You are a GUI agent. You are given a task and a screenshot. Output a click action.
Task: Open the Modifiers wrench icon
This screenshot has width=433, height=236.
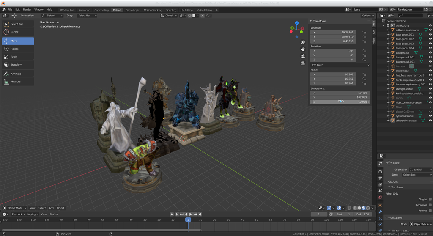(380, 212)
